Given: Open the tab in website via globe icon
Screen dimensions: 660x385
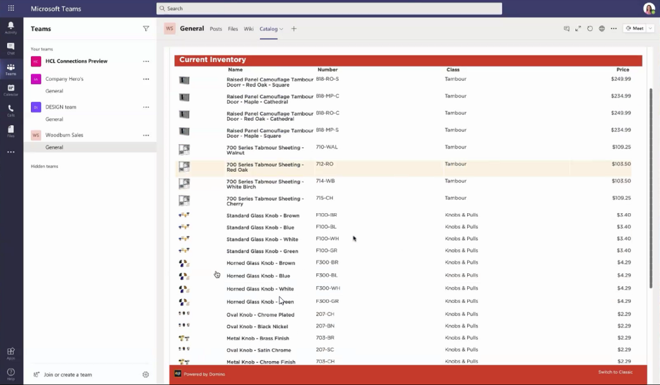Looking at the screenshot, I should pyautogui.click(x=601, y=29).
